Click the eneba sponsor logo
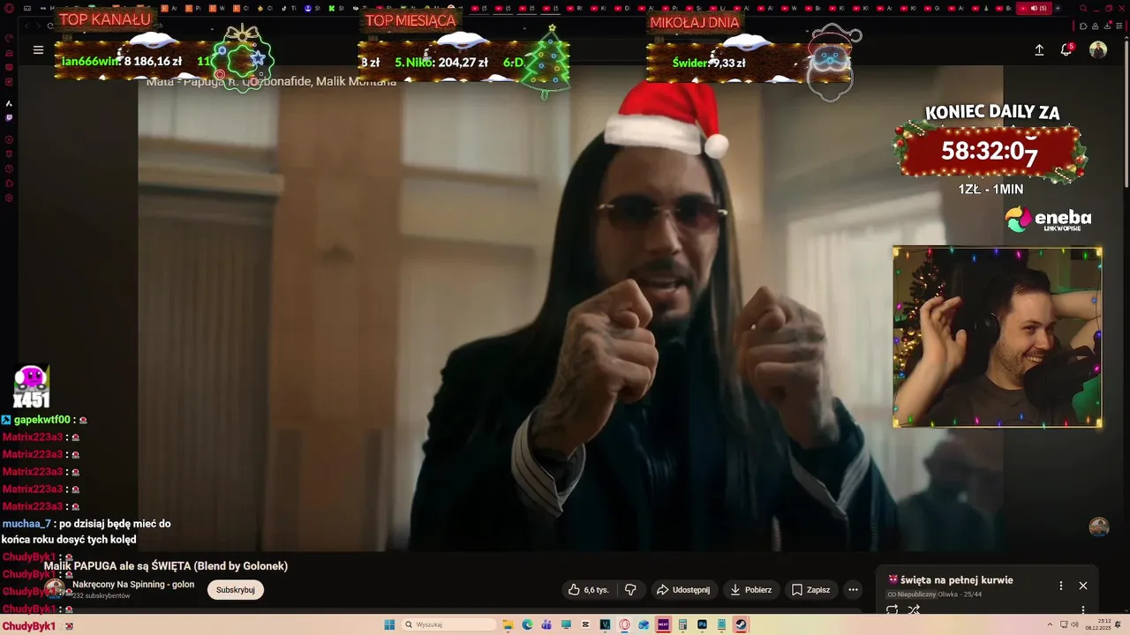 pos(1049,220)
